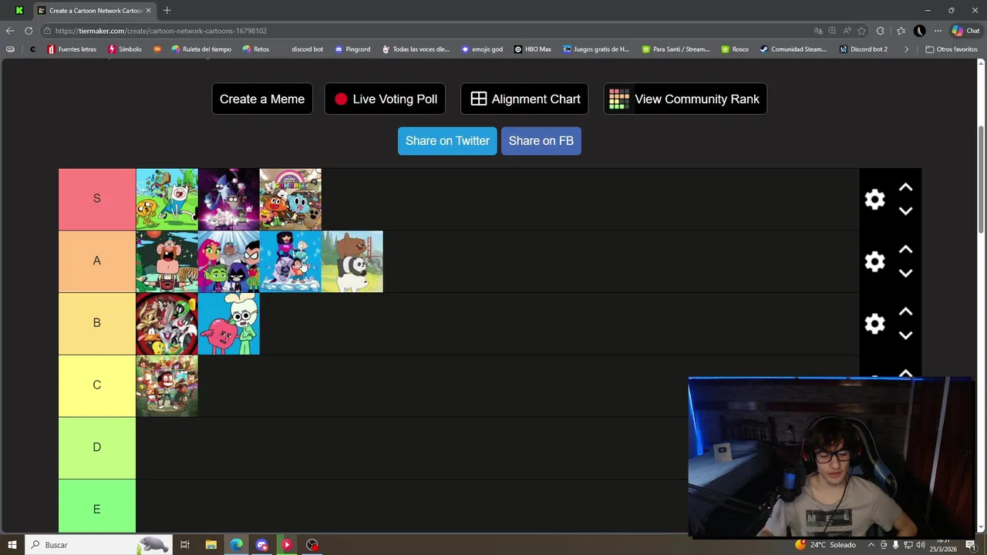The height and width of the screenshot is (555, 987).
Task: Click the A tier label
Action: point(97,261)
